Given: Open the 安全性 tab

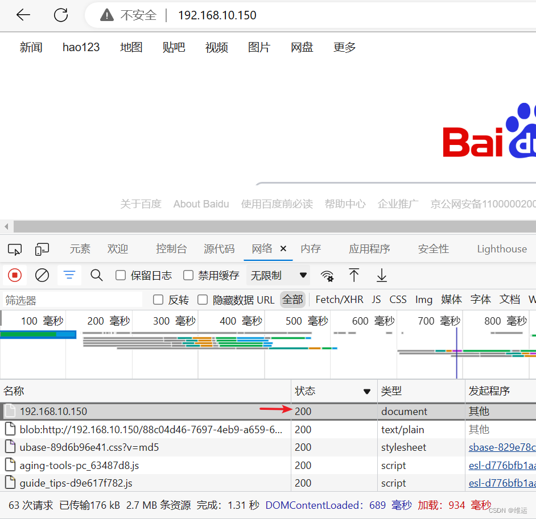Looking at the screenshot, I should [434, 249].
